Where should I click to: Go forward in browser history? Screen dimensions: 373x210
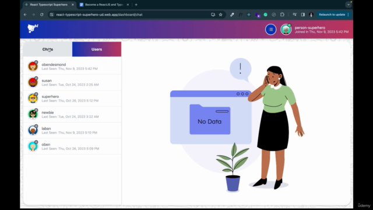[33, 15]
